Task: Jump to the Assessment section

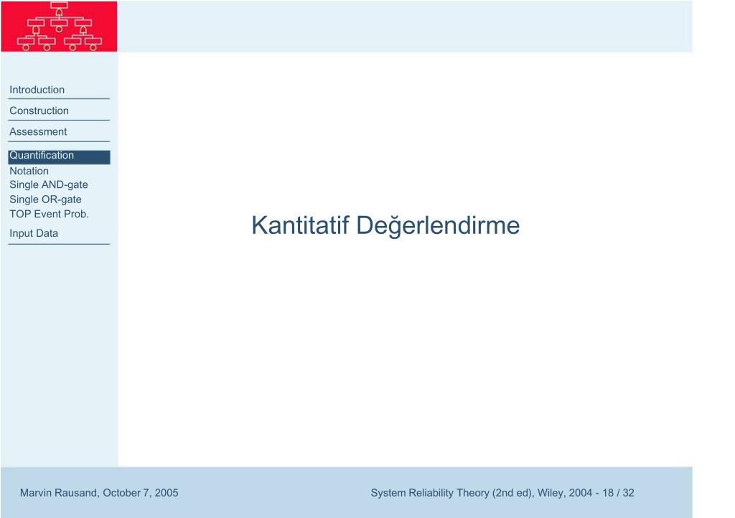Action: tap(38, 132)
